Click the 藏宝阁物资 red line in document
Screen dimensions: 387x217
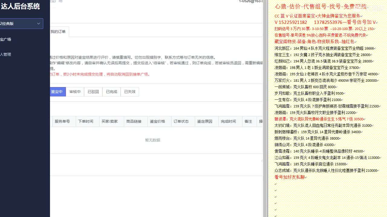click(314, 42)
